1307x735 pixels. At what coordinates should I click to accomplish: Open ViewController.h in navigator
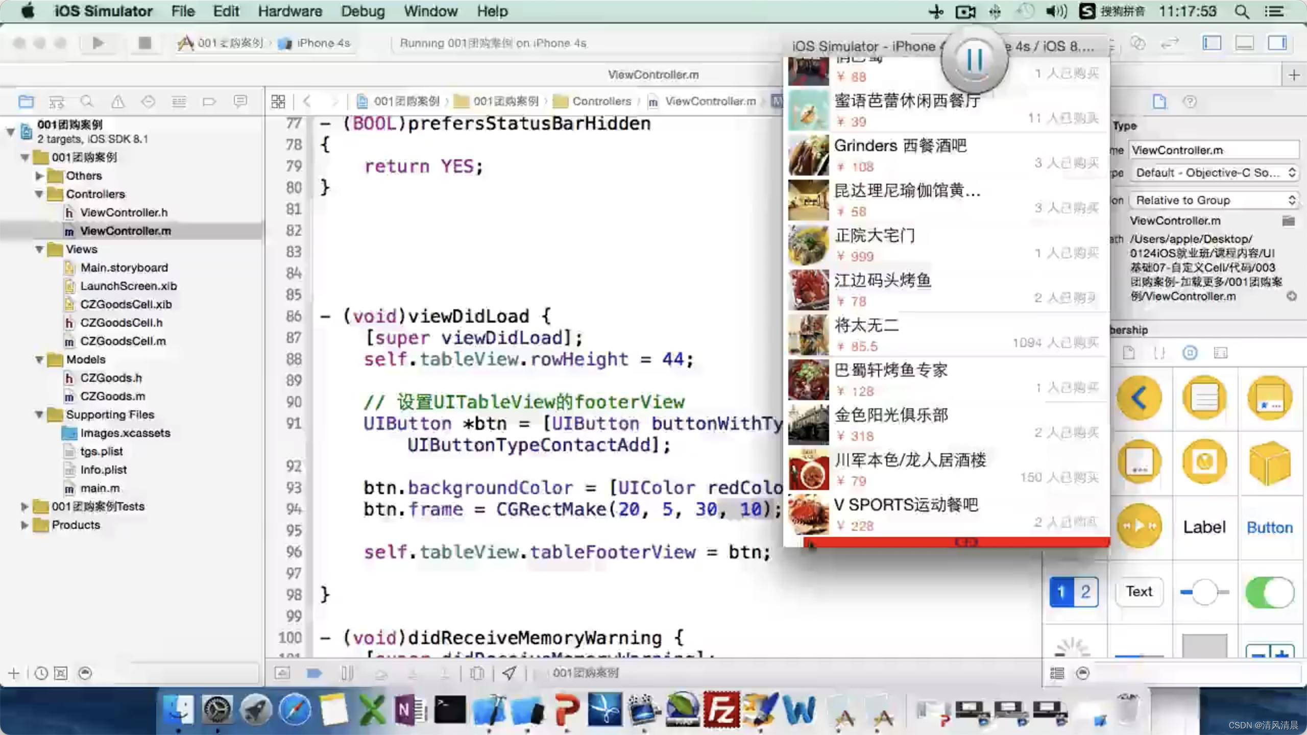point(124,212)
